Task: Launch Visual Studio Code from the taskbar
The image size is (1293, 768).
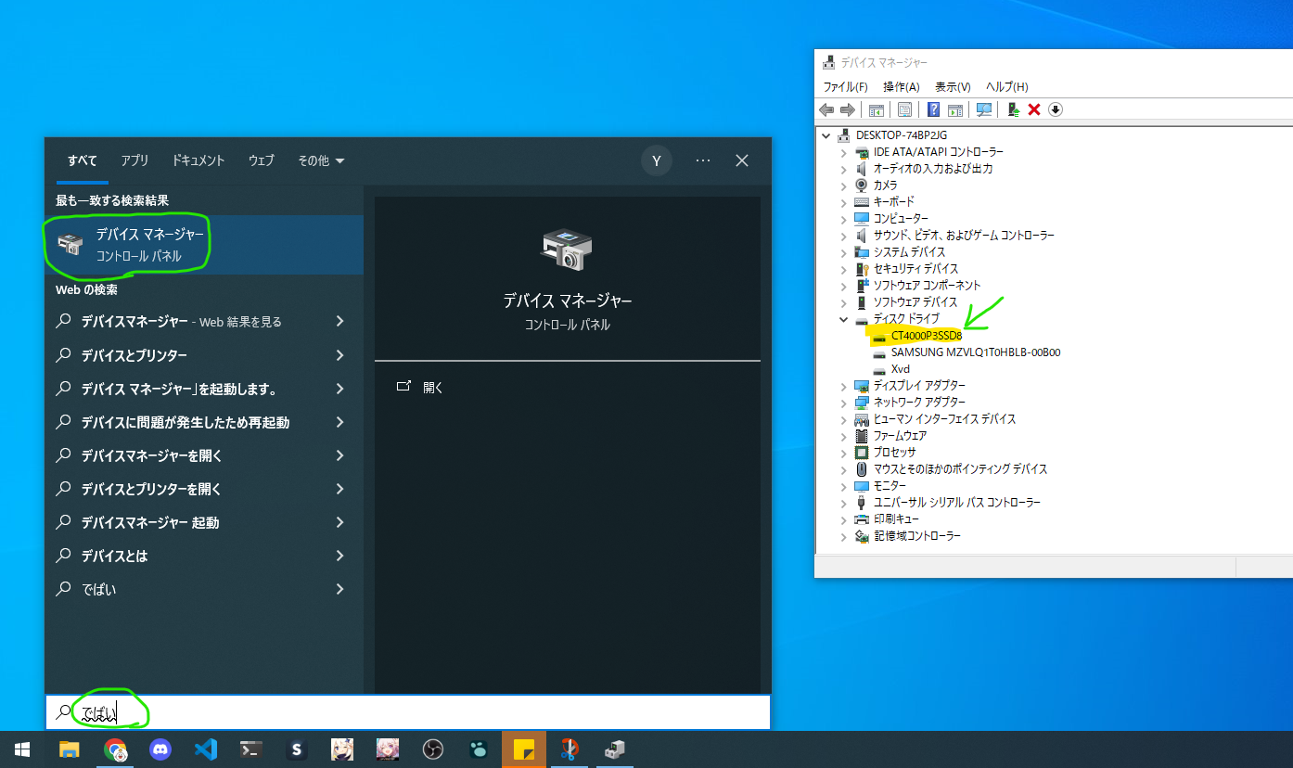Action: pyautogui.click(x=206, y=749)
